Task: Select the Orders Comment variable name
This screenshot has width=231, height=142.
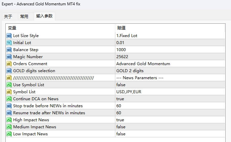Action: tap(30, 64)
